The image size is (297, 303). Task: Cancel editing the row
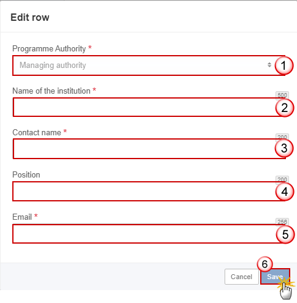point(241,277)
